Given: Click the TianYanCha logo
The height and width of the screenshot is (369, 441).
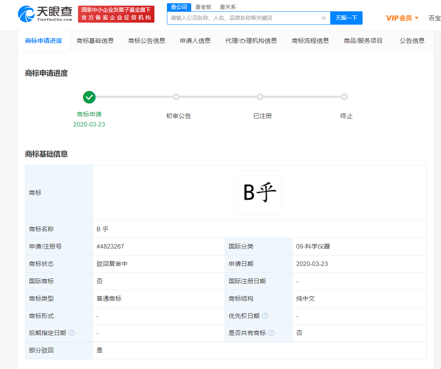Looking at the screenshot, I should 45,14.
